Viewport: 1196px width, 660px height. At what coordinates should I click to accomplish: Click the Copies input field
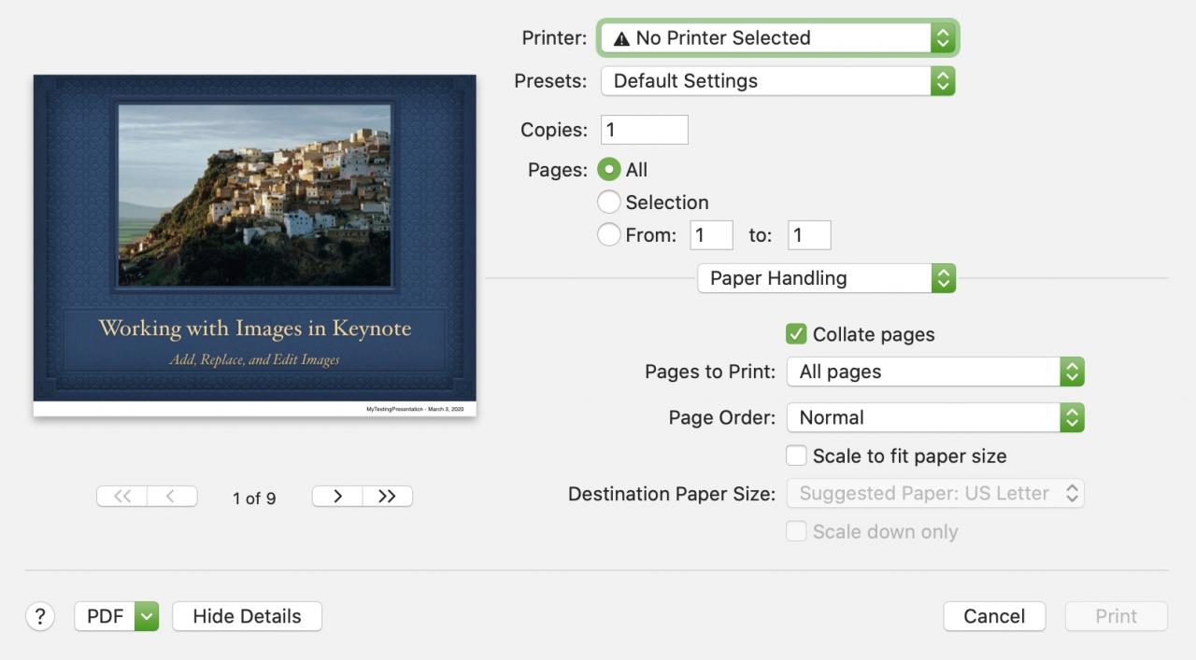645,130
